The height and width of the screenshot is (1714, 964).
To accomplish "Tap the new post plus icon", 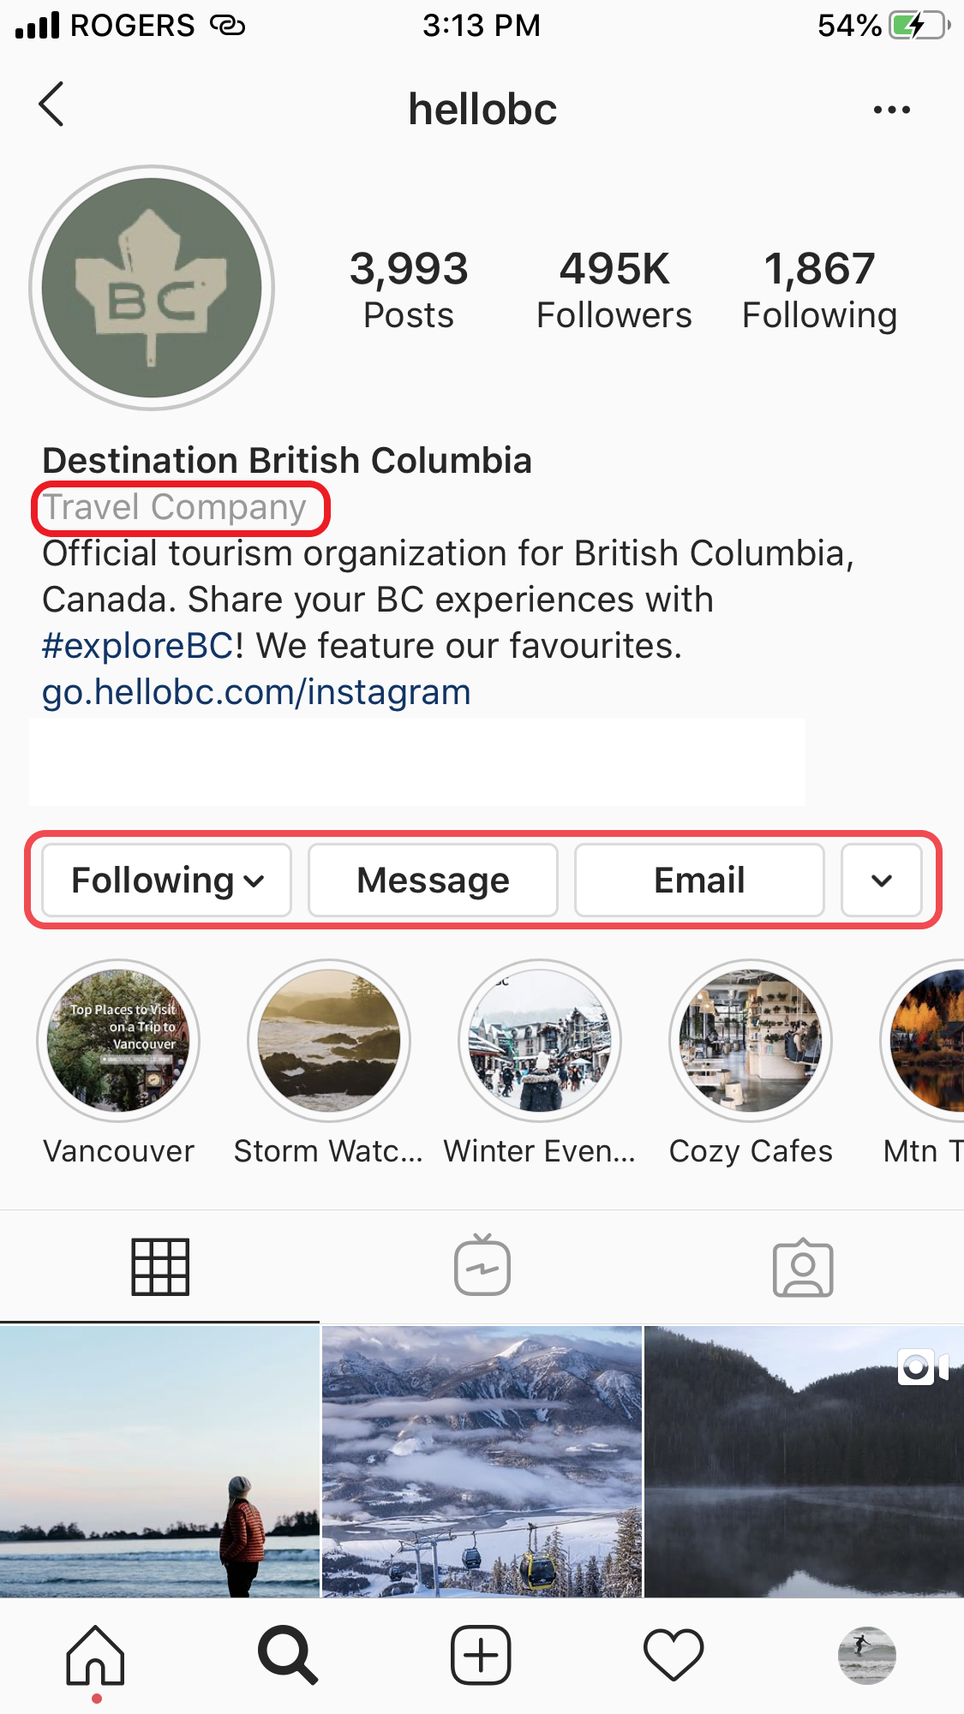I will 481,1655.
